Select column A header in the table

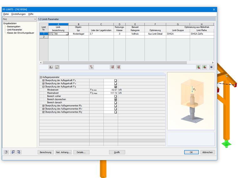tap(58, 24)
